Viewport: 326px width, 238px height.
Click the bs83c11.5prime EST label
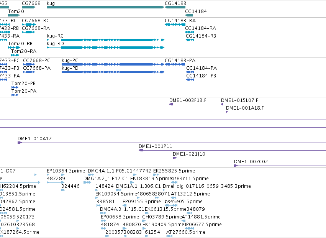190,179
